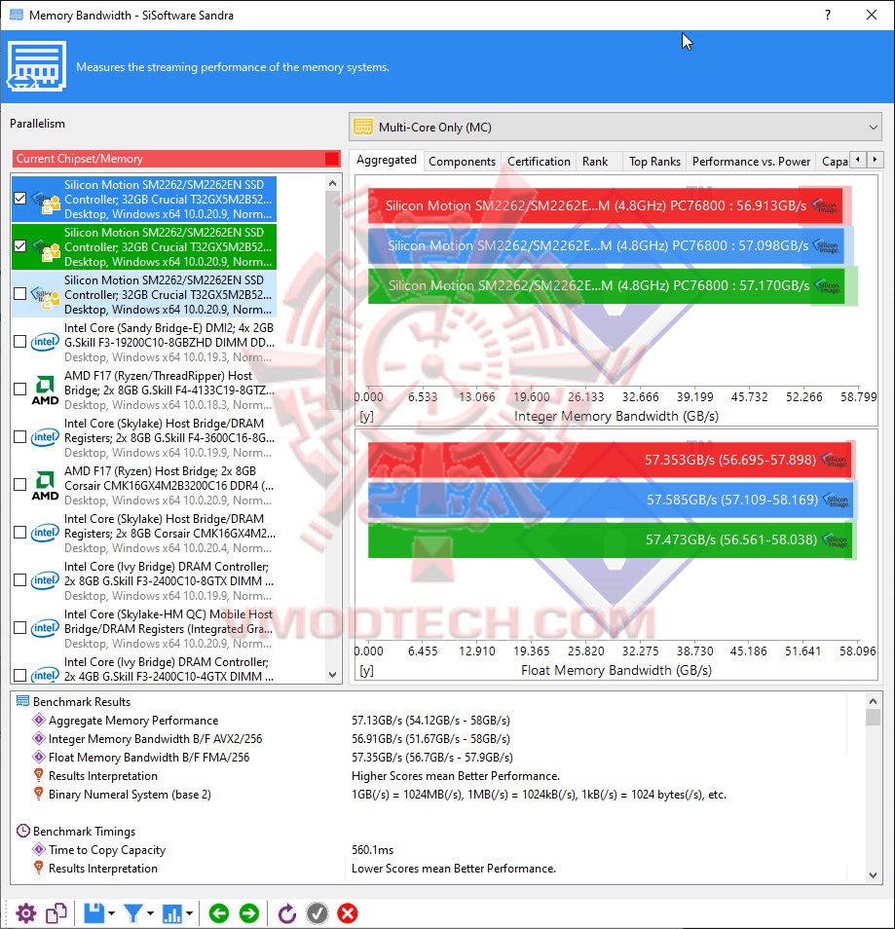Click the purple refresh benchmark icon
This screenshot has width=895, height=929.
point(286,913)
